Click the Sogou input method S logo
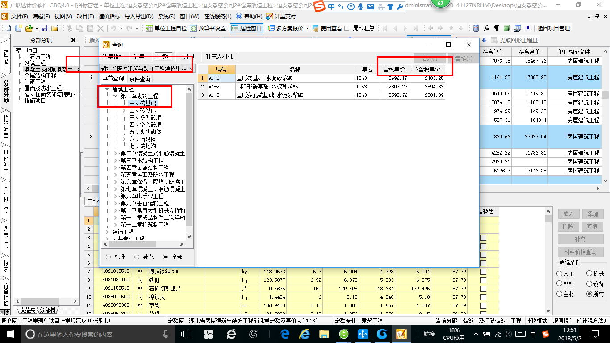The width and height of the screenshot is (610, 343). (320, 7)
